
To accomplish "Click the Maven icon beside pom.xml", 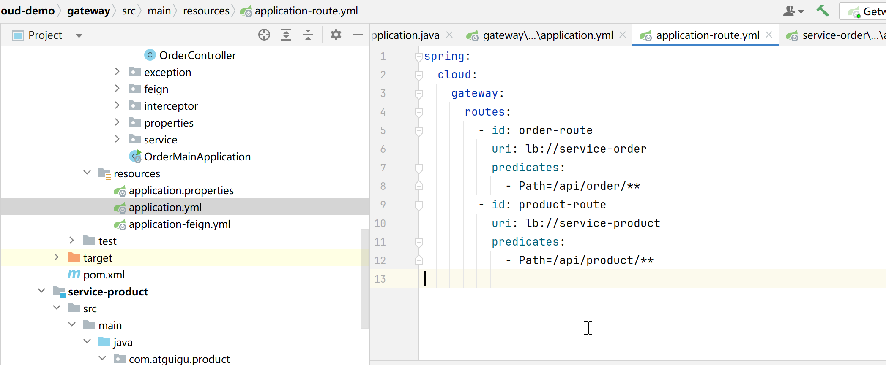I will [74, 275].
